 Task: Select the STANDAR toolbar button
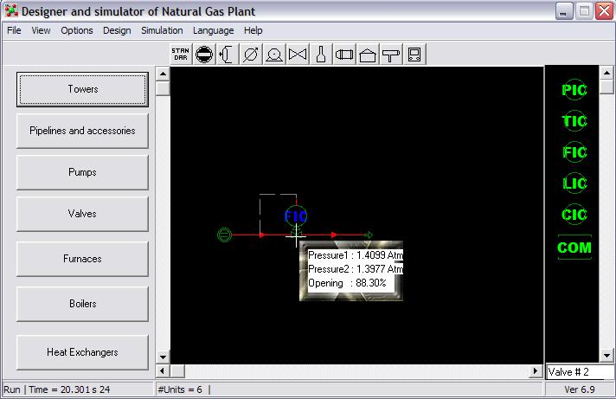pos(180,55)
